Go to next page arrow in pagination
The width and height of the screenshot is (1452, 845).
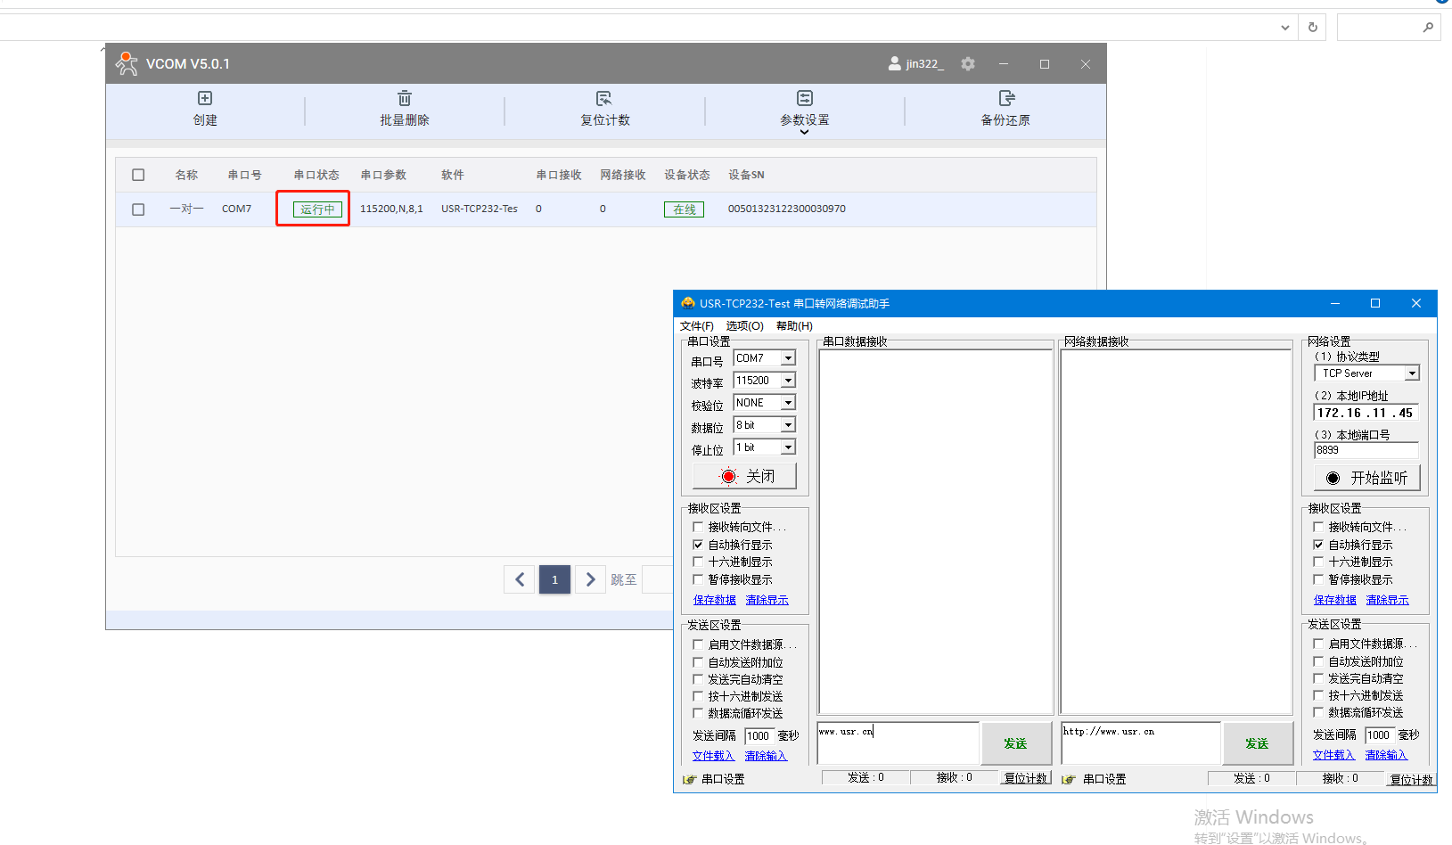590,579
